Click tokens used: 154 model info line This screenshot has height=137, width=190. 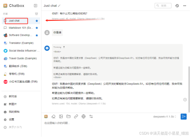79,104
